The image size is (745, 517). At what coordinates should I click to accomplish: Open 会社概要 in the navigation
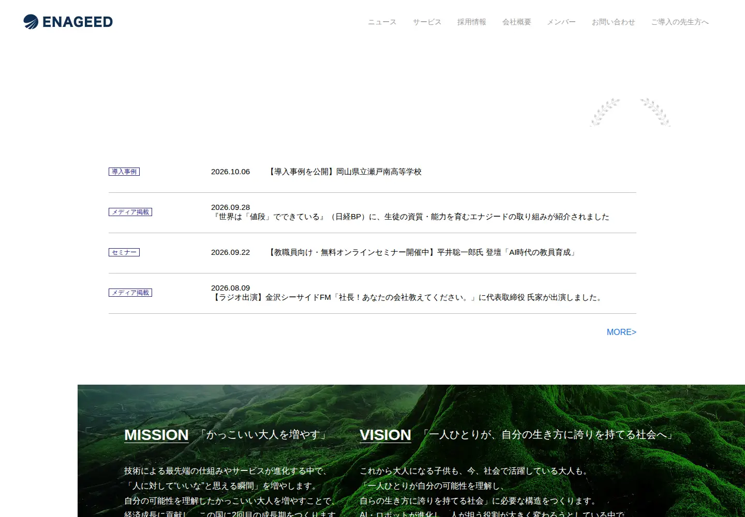[x=517, y=22]
